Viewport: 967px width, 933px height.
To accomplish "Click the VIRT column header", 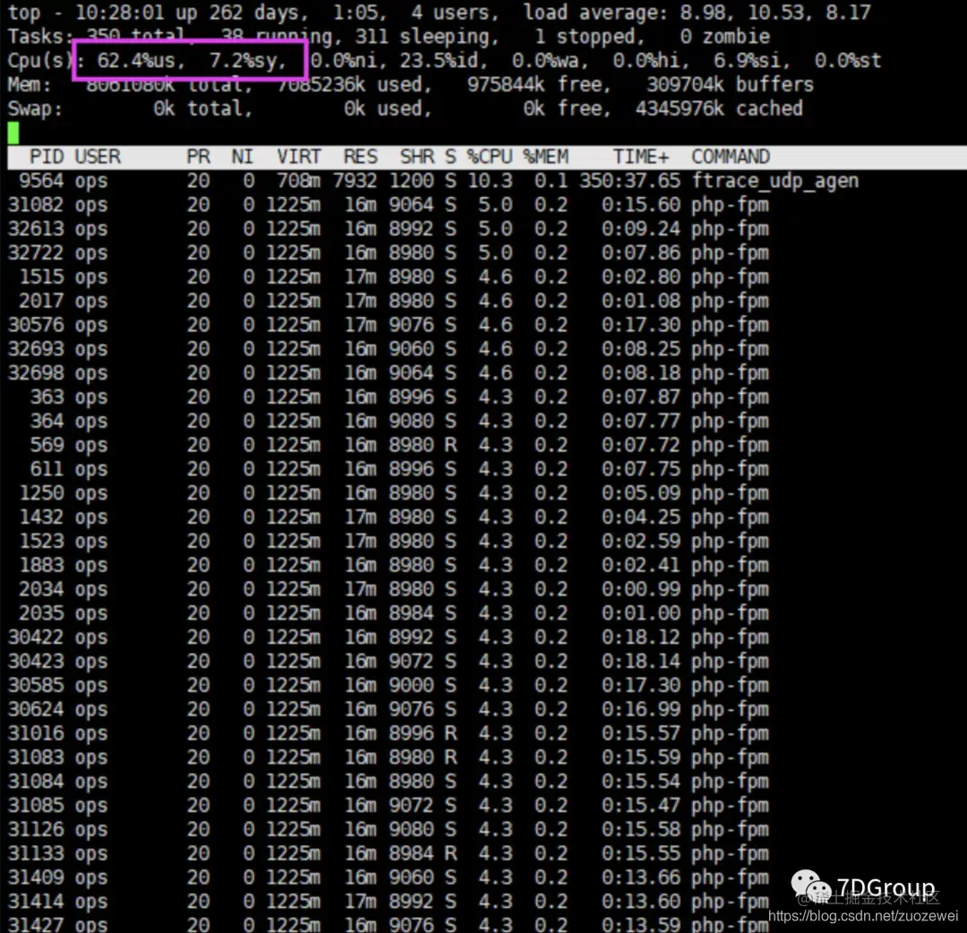I will pos(298,157).
